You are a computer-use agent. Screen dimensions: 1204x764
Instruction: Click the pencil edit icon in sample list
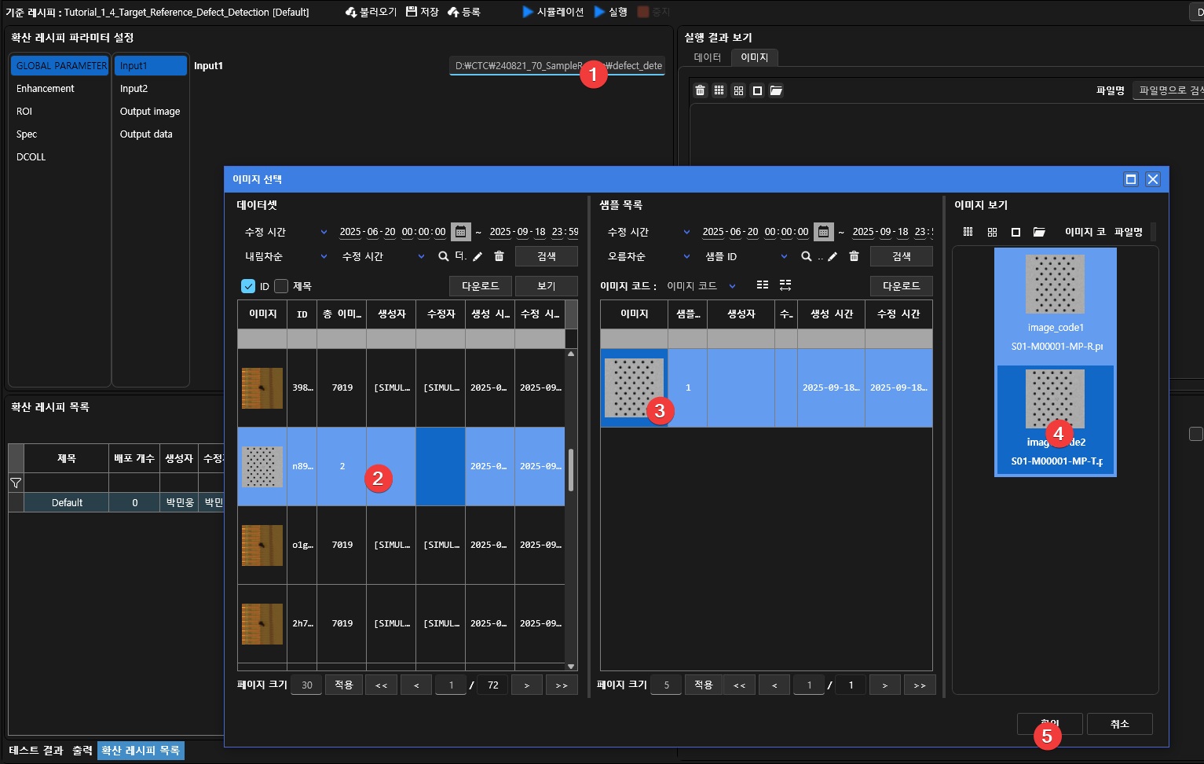[x=833, y=256]
